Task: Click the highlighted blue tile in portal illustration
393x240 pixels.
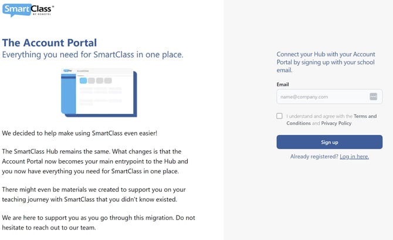Action: pos(83,81)
